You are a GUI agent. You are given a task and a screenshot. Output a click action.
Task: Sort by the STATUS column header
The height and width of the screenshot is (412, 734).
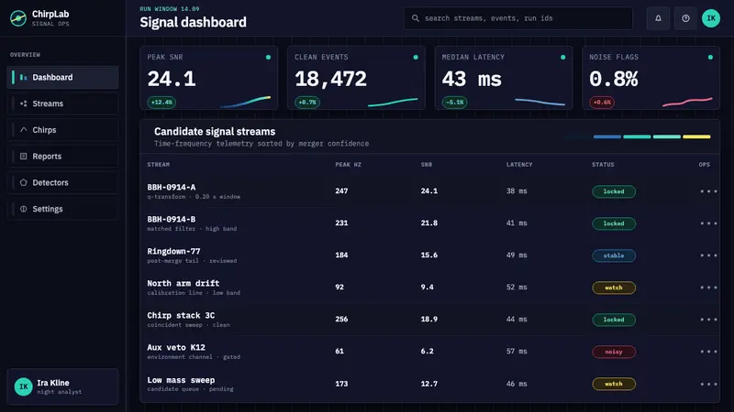pyautogui.click(x=603, y=165)
